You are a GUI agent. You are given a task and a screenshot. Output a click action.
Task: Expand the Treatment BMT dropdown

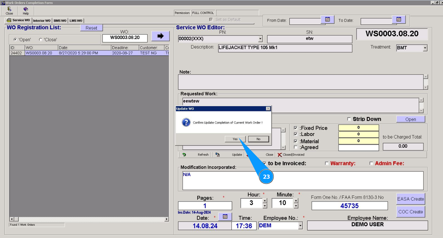[425, 48]
